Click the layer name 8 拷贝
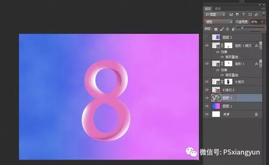Viewport: 269px width, 165px height. point(240,82)
